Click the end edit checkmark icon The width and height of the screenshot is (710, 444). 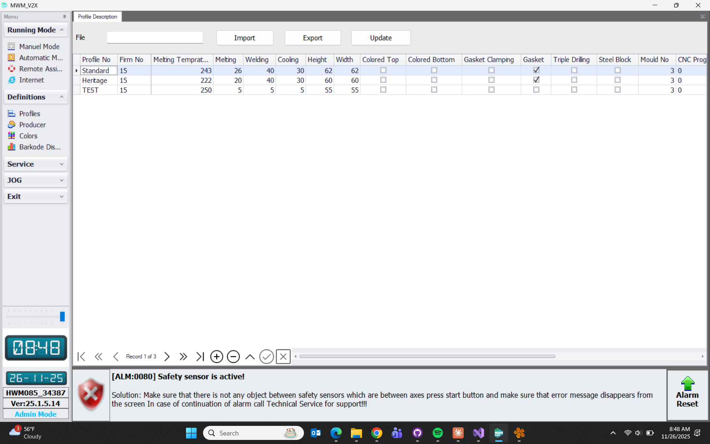[x=266, y=357]
